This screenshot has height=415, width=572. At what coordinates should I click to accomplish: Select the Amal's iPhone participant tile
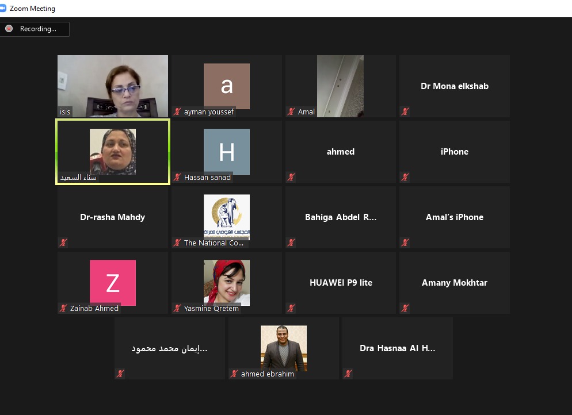click(x=455, y=217)
